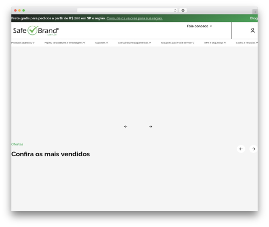Go to previous banner slide arrow
The height and width of the screenshot is (227, 269).
[x=125, y=127]
